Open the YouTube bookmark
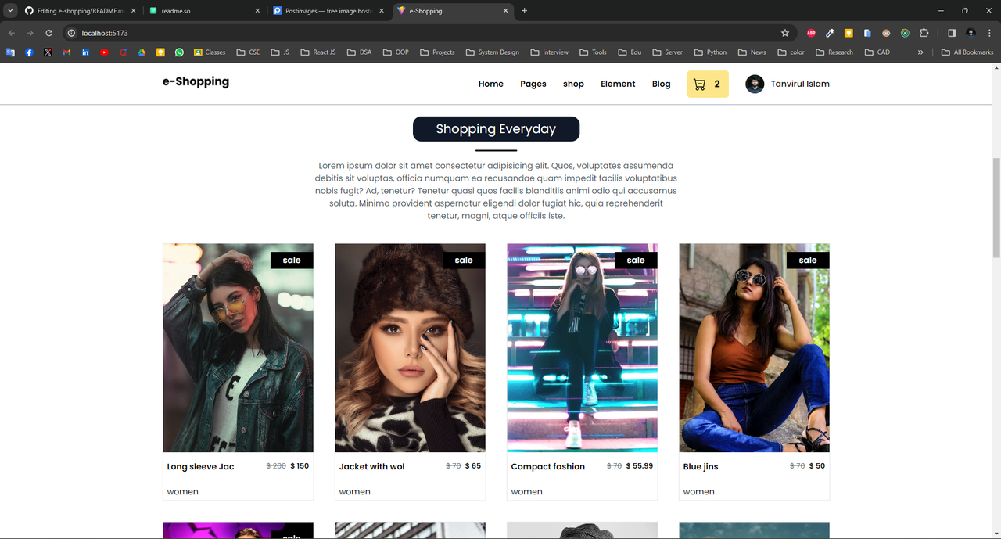 point(104,52)
